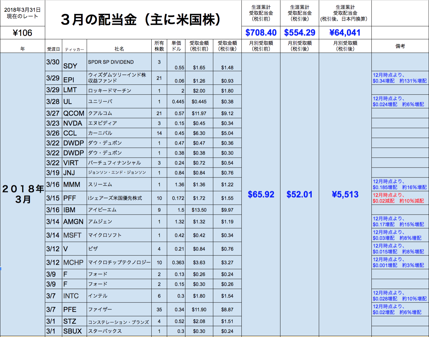Select the STZ ticker cell
The width and height of the screenshot is (429, 337).
pyautogui.click(x=74, y=321)
